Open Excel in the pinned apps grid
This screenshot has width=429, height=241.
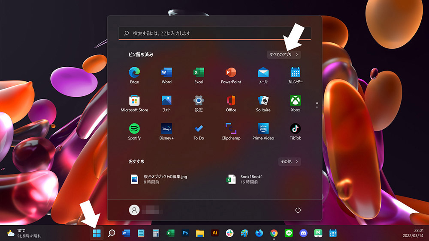point(199,75)
